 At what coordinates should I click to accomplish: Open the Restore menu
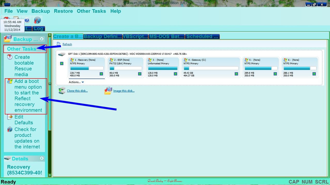[x=63, y=11]
